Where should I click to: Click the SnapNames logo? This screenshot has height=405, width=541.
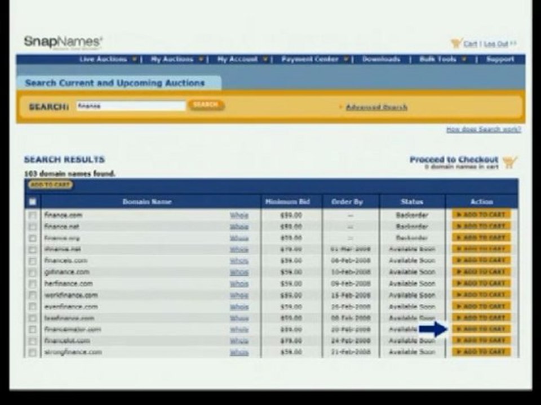[x=63, y=42]
